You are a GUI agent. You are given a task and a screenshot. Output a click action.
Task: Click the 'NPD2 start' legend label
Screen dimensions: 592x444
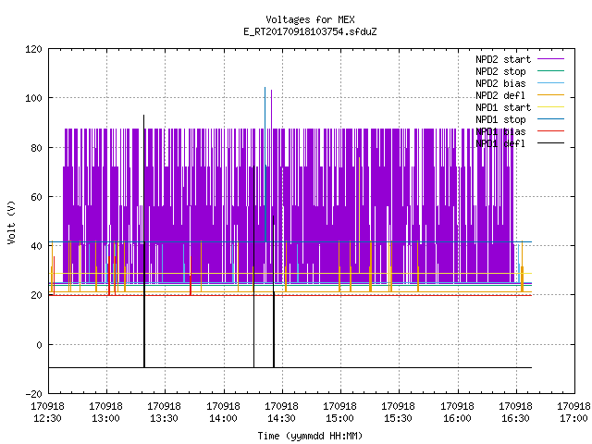click(503, 59)
